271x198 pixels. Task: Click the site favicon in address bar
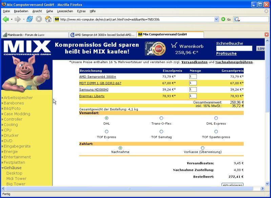(57, 19)
